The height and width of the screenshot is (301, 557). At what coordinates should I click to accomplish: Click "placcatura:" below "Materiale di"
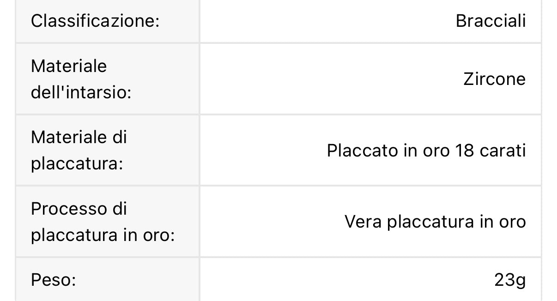click(x=77, y=164)
